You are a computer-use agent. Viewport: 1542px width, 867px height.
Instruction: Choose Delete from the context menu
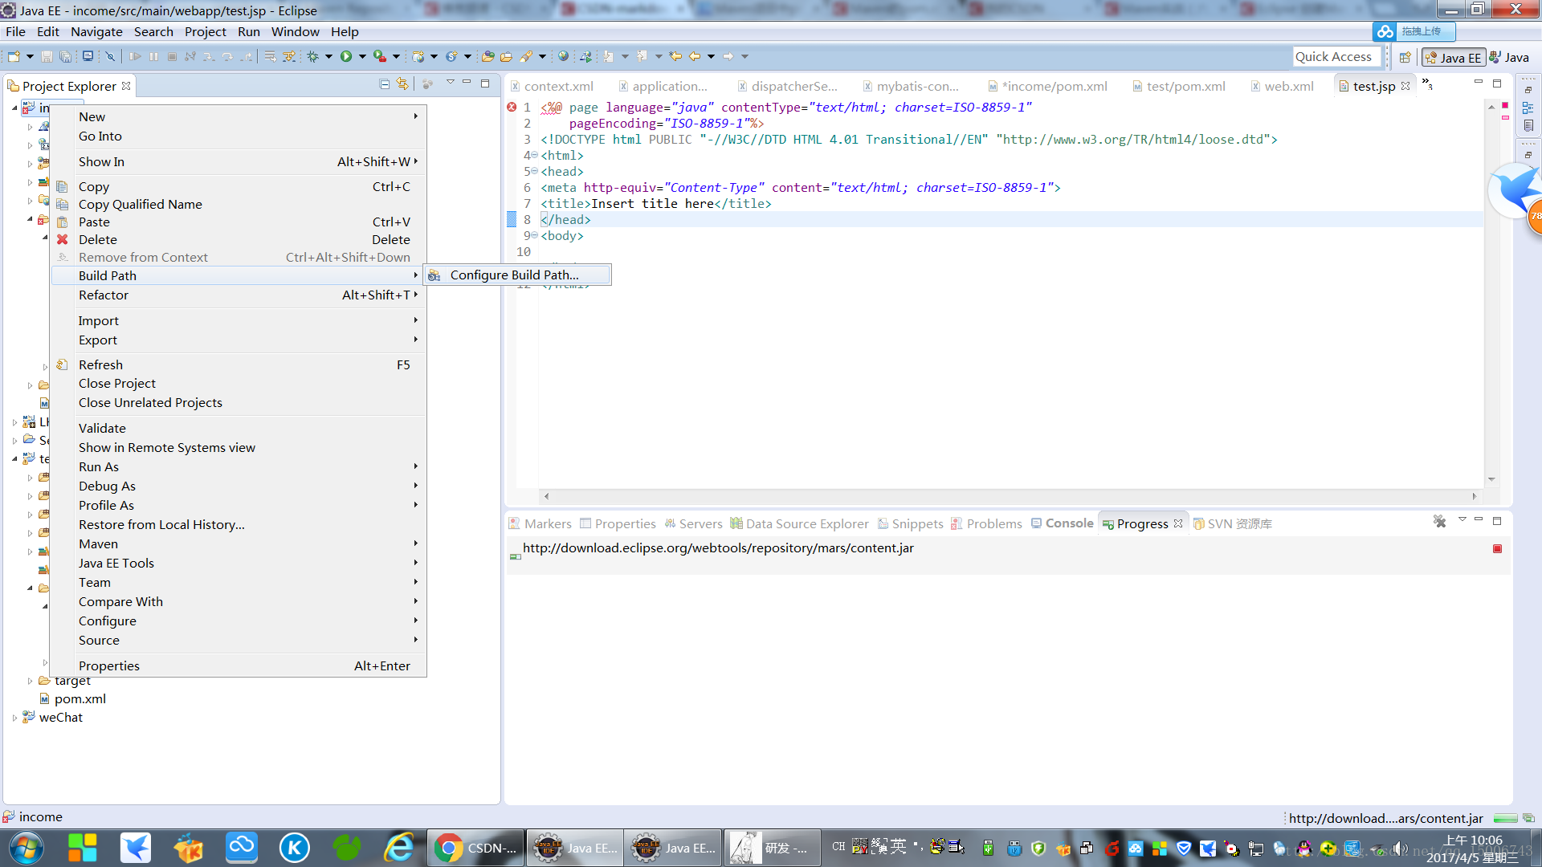239,239
